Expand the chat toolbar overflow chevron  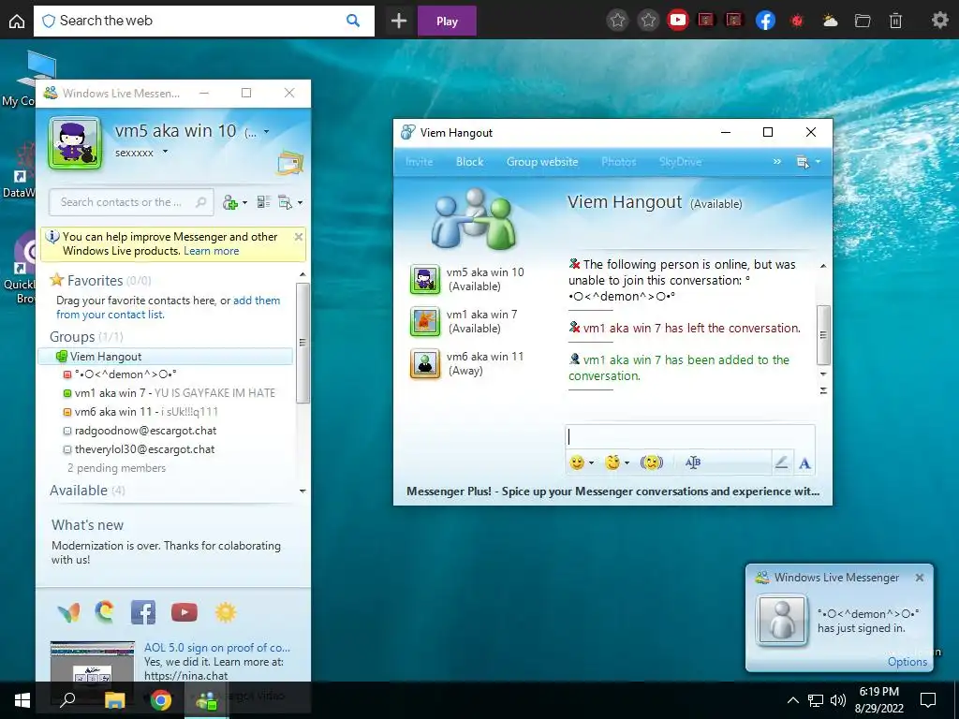[776, 162]
